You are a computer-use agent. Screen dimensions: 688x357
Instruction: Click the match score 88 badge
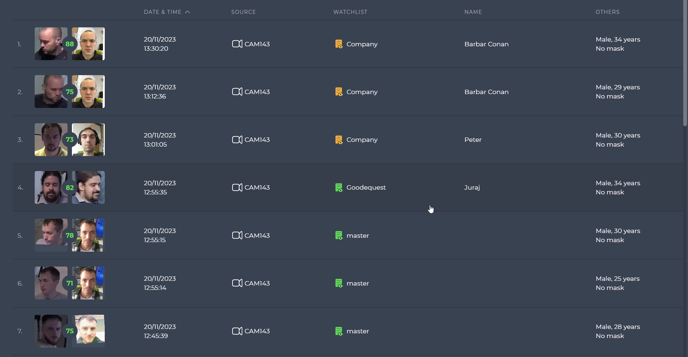(70, 44)
